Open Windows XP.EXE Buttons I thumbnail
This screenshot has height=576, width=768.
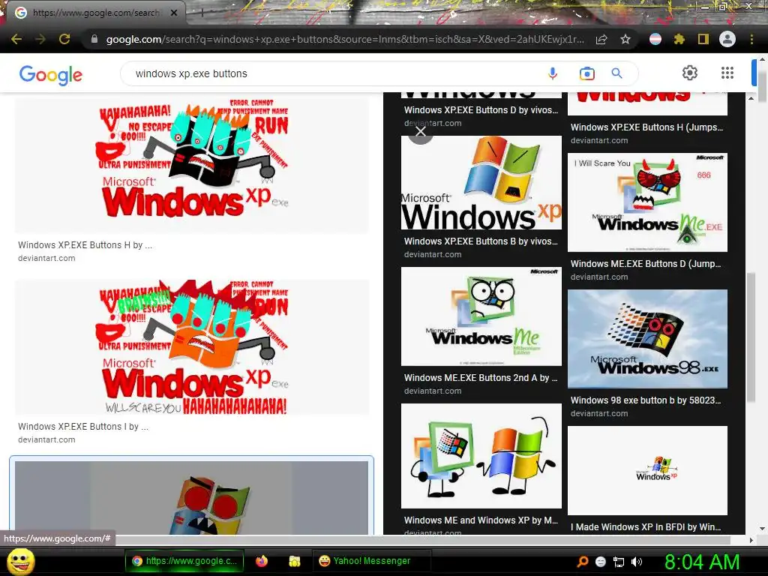191,346
